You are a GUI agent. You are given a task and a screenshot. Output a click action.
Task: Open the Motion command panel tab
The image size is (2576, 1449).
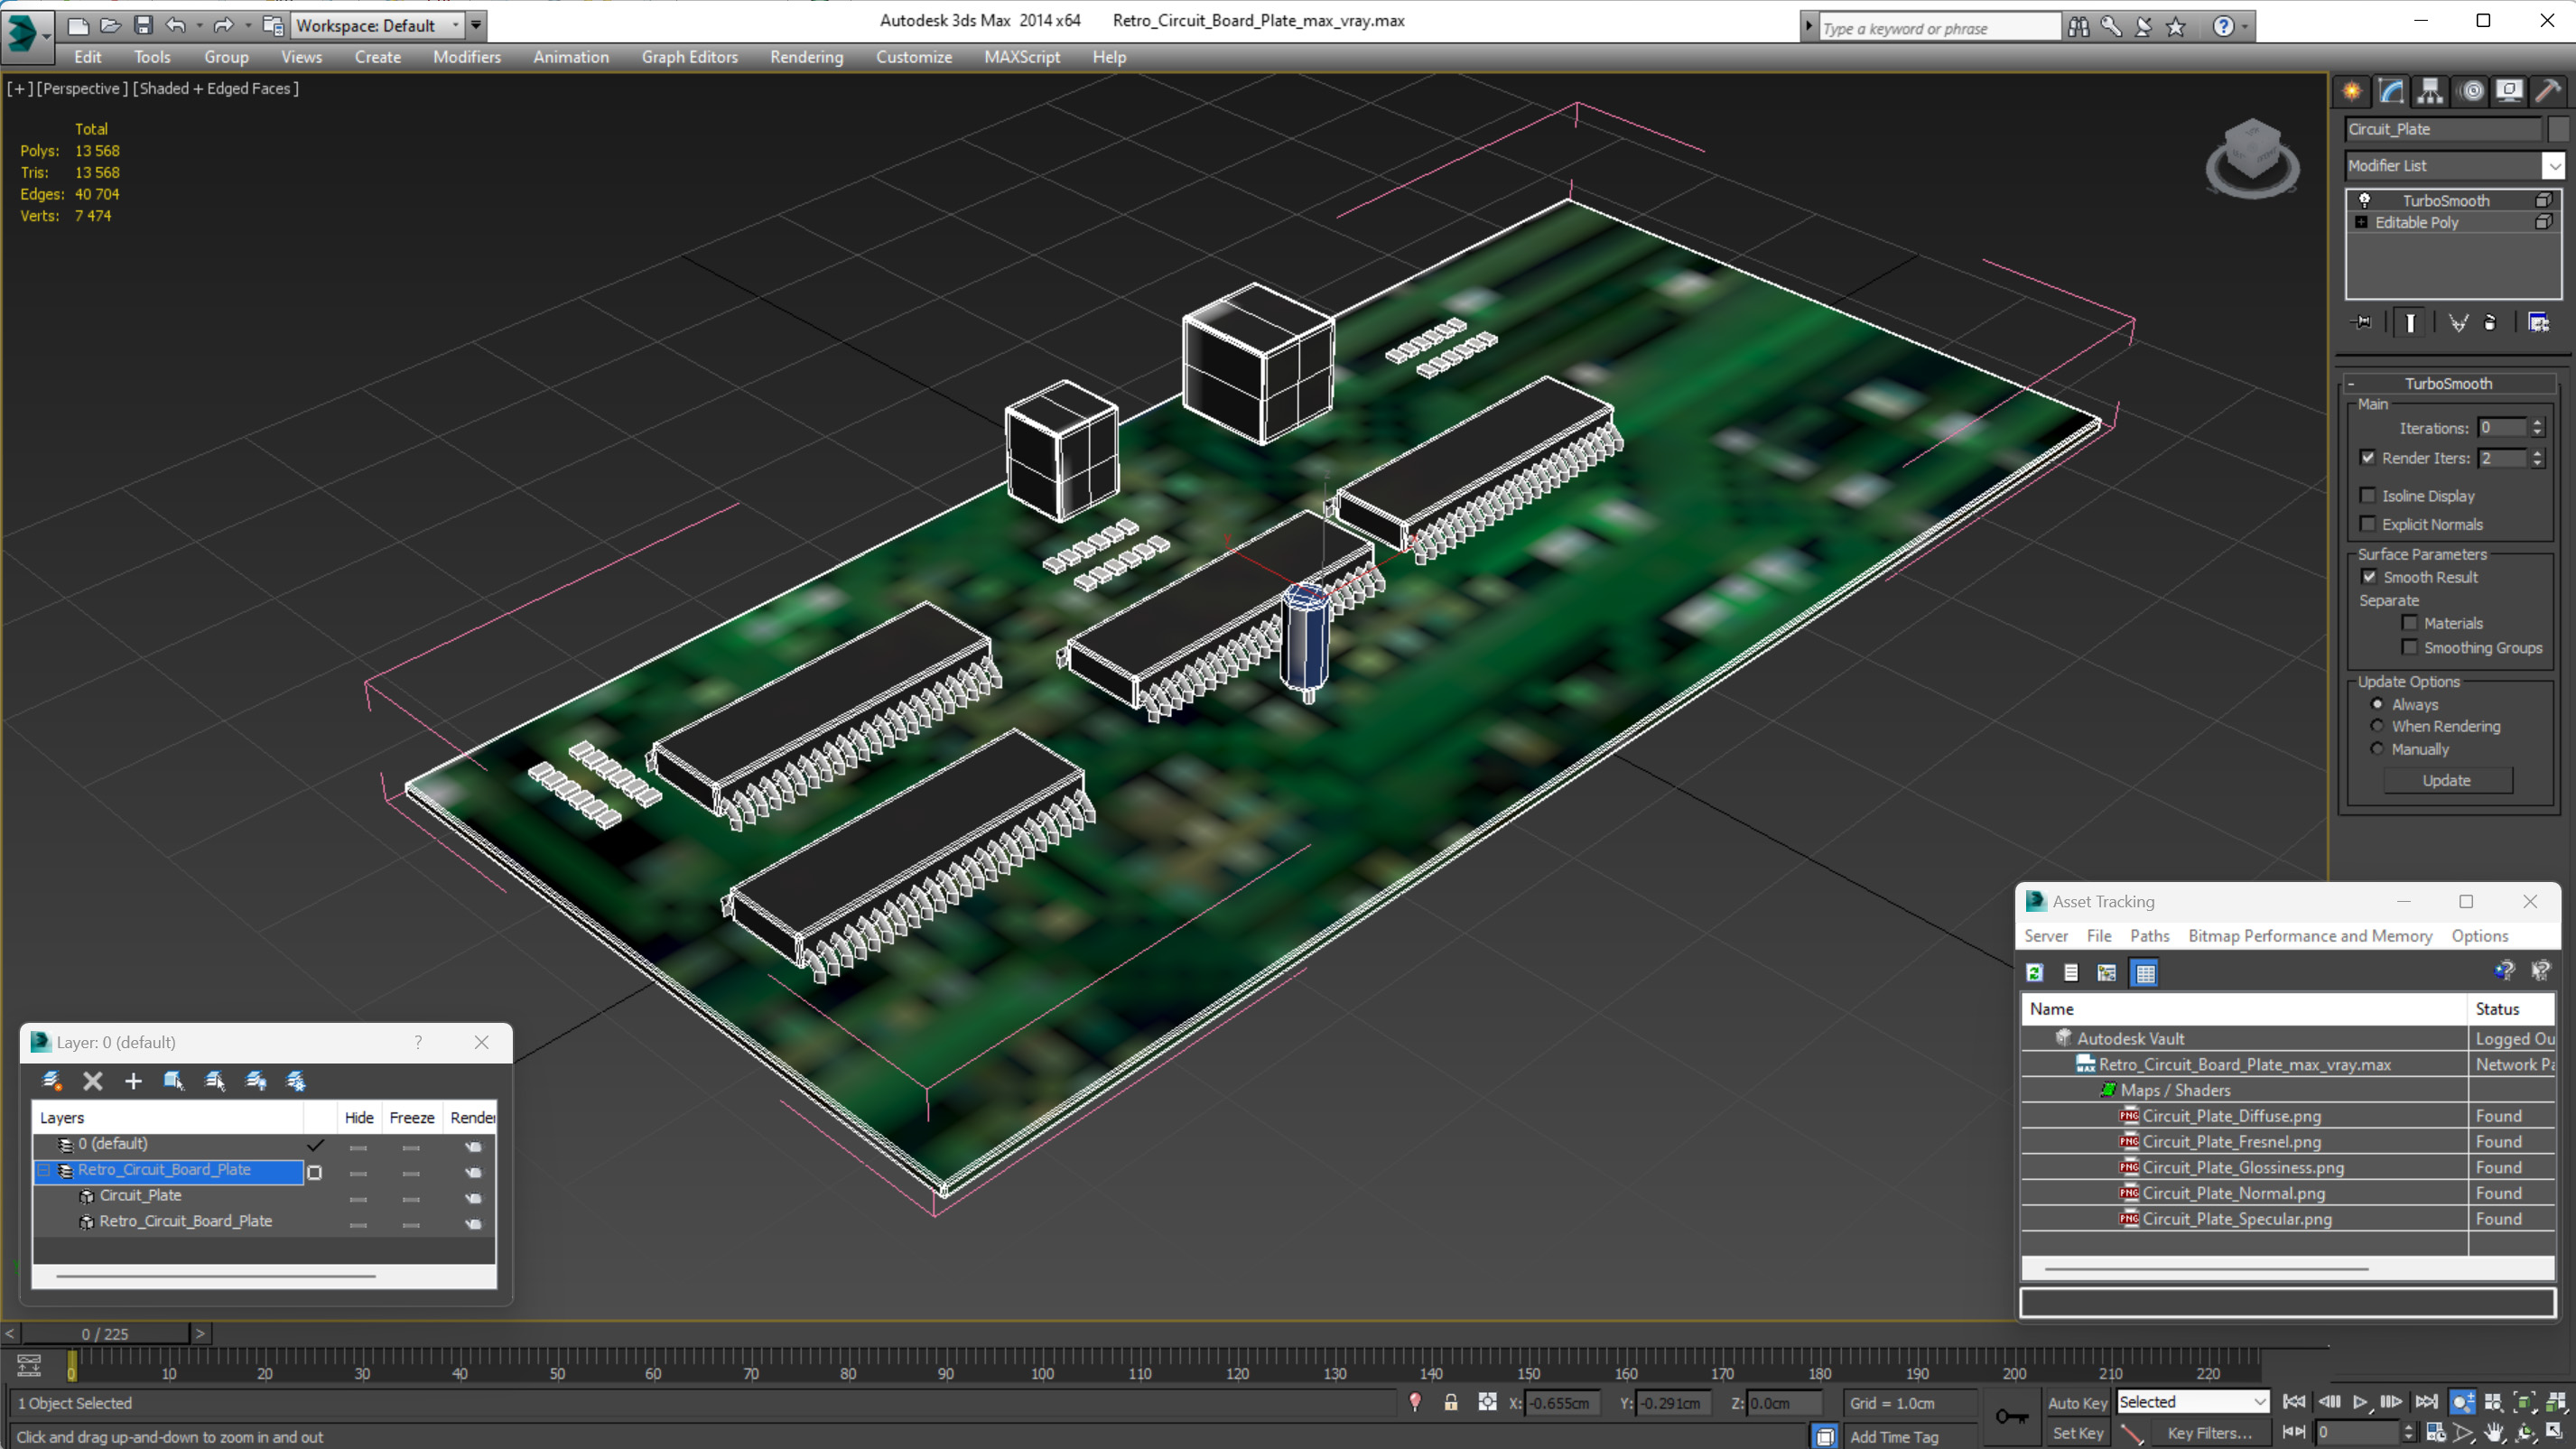pos(2471,92)
